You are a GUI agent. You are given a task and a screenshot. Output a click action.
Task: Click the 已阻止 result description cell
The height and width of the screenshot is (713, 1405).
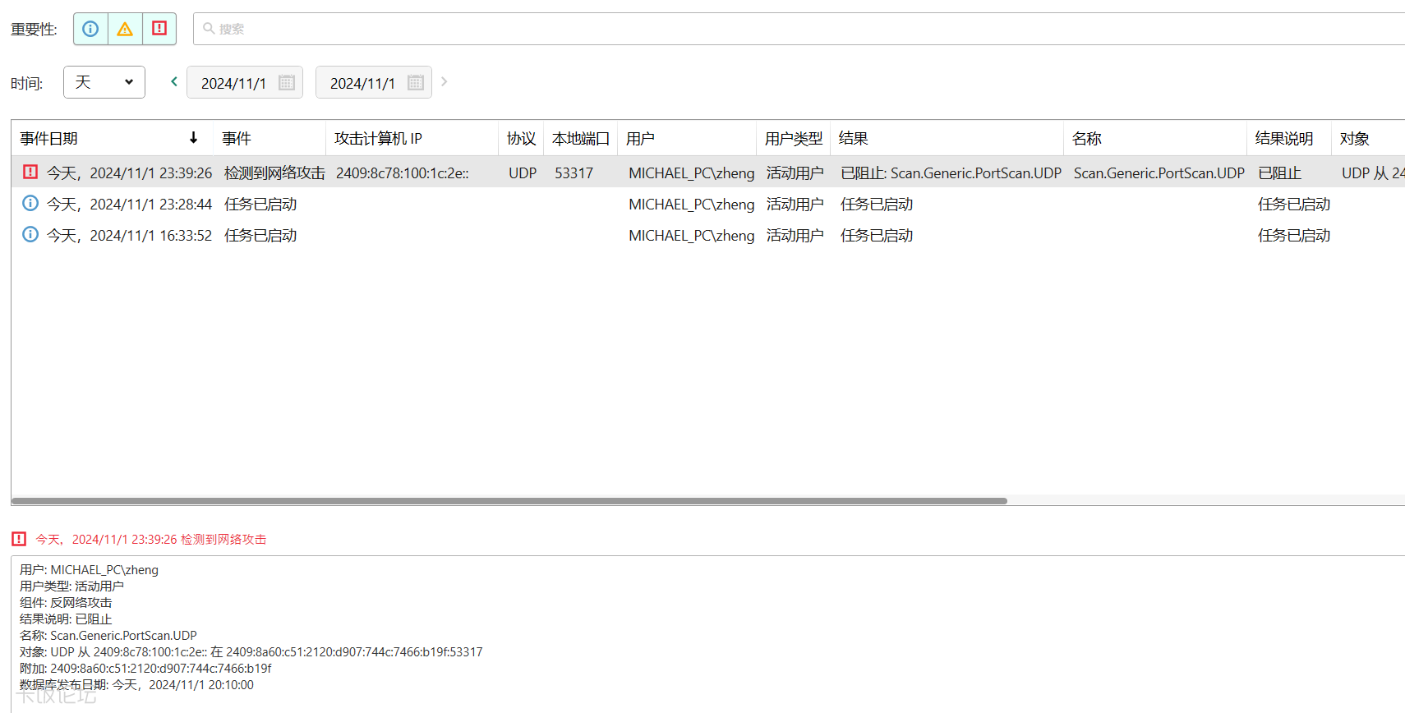tap(1279, 172)
